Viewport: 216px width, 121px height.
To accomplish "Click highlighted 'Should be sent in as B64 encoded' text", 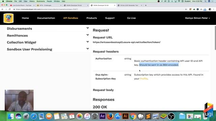I will pos(159,65).
